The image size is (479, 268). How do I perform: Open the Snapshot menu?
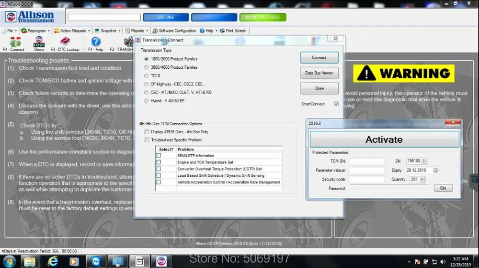point(108,31)
